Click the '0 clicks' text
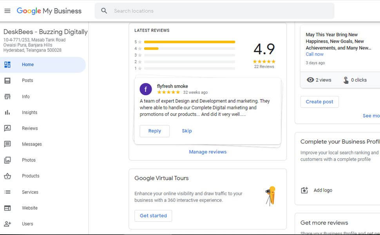This screenshot has height=235, width=380. (359, 80)
